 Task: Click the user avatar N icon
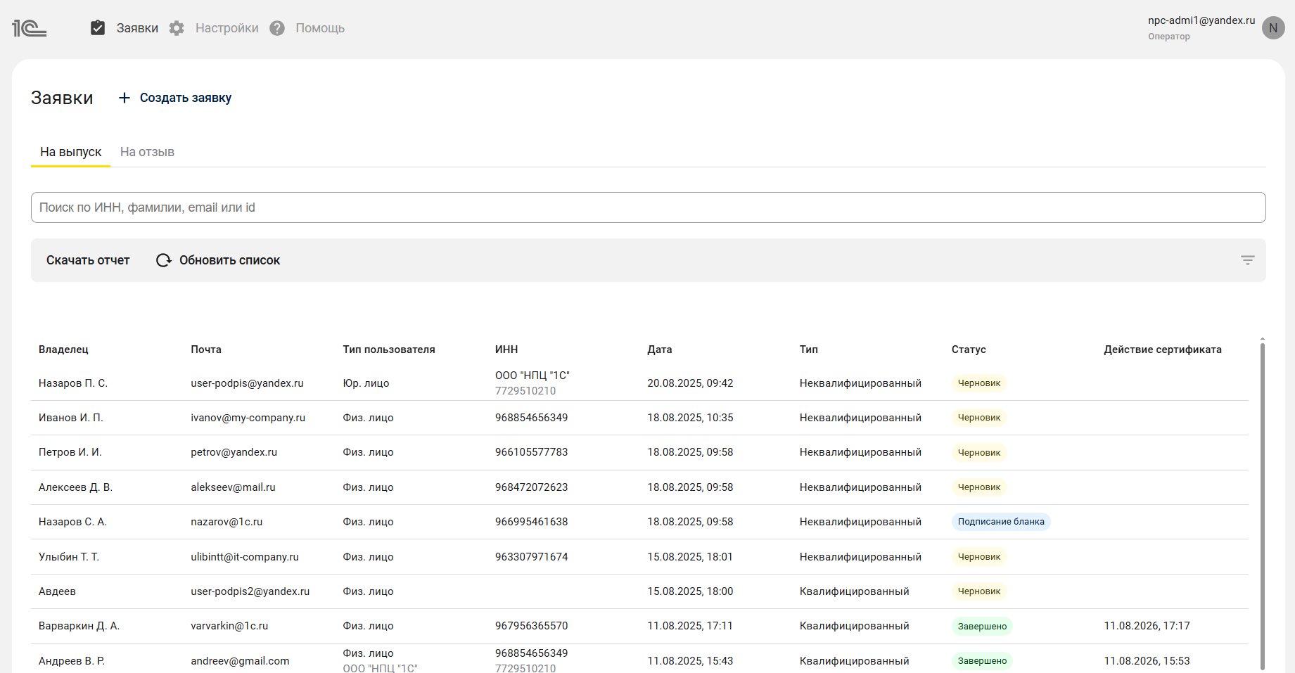click(x=1273, y=28)
